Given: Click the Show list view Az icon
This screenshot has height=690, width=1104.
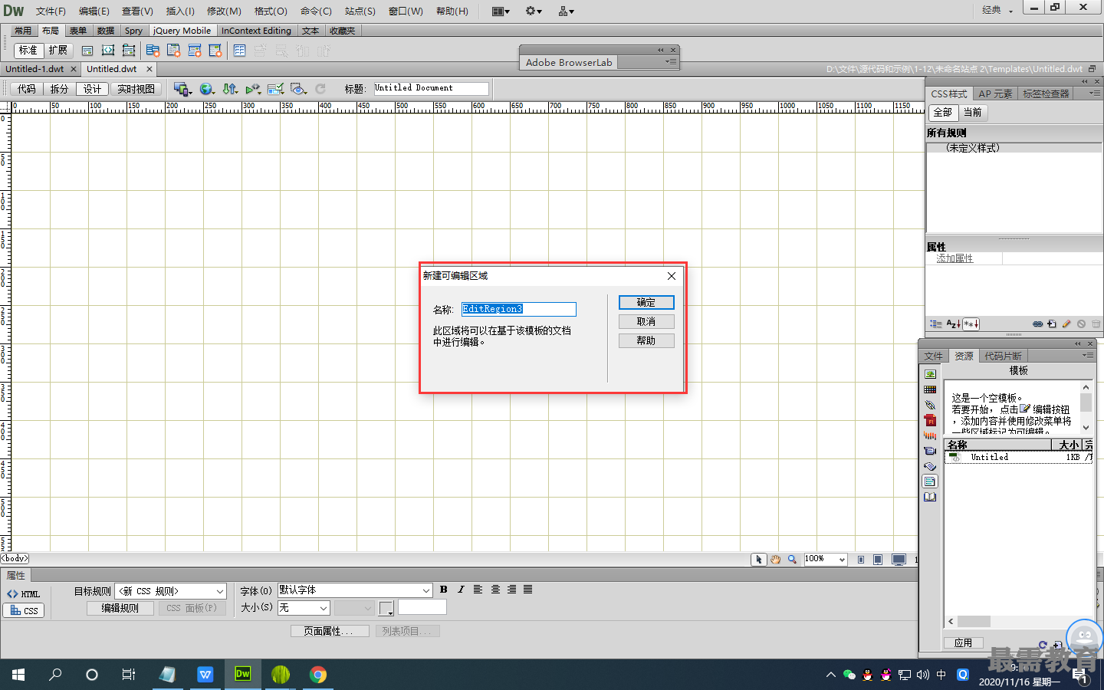Looking at the screenshot, I should [953, 324].
